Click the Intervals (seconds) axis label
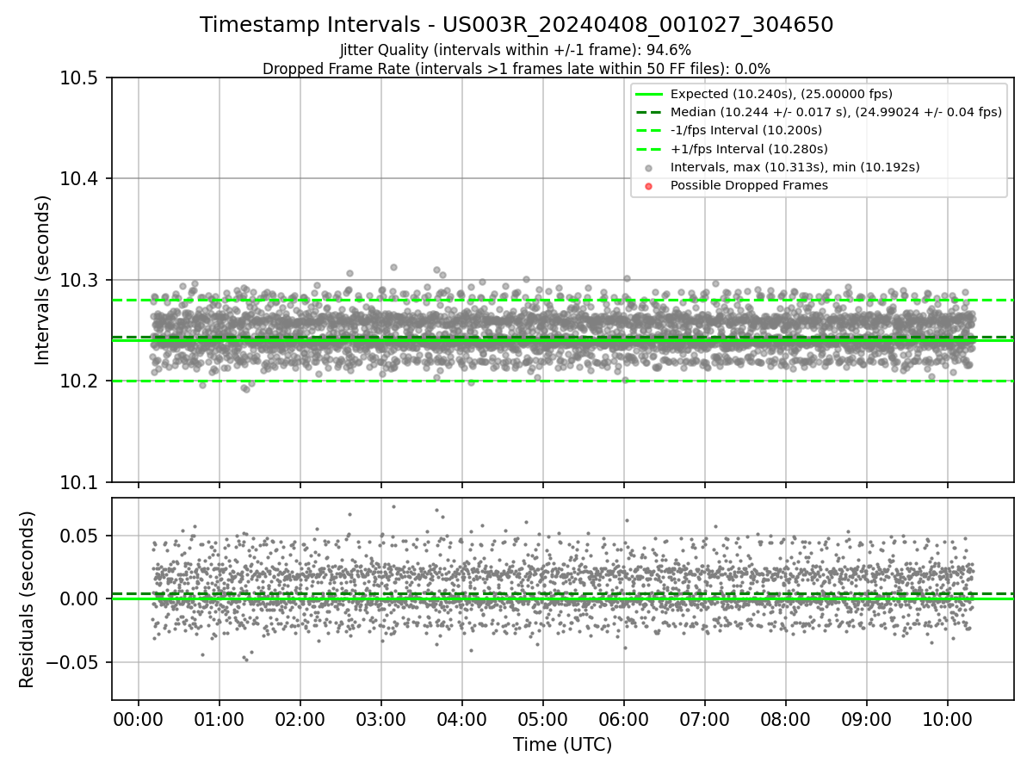 [43, 280]
